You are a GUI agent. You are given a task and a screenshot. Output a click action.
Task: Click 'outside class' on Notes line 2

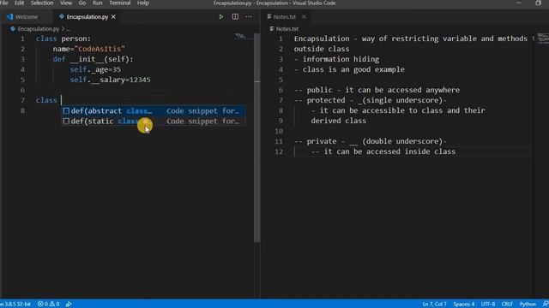(x=322, y=49)
